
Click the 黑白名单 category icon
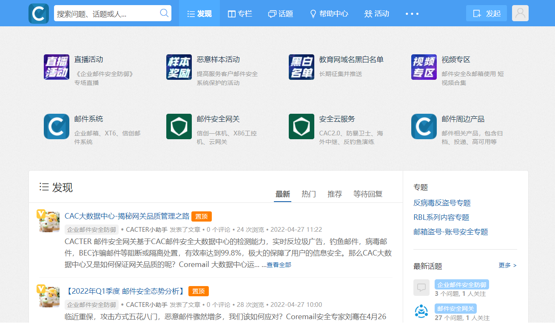302,67
